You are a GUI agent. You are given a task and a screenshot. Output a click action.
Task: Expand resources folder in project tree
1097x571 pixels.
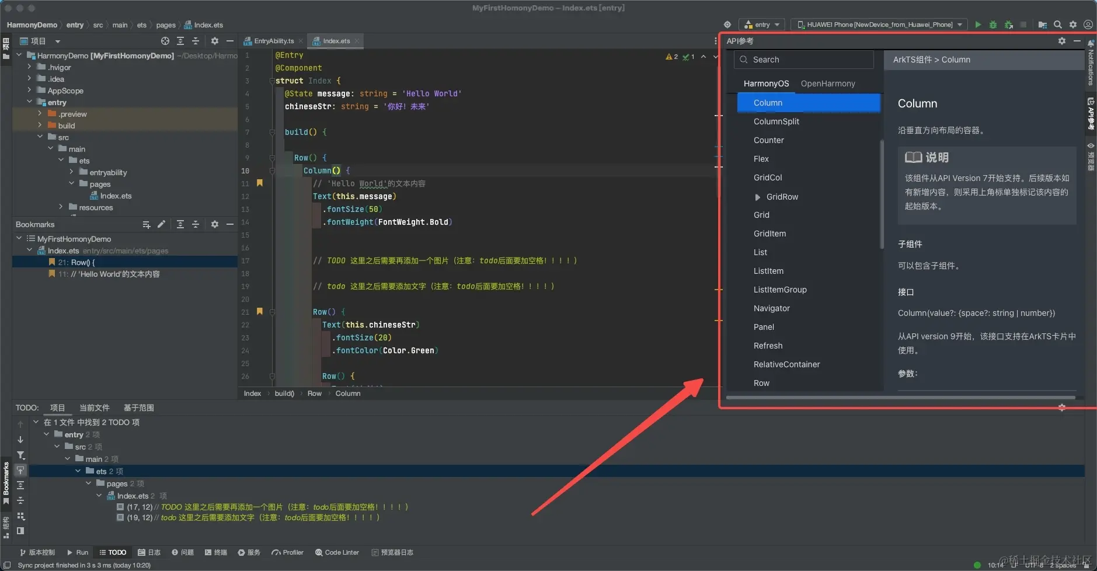point(61,207)
